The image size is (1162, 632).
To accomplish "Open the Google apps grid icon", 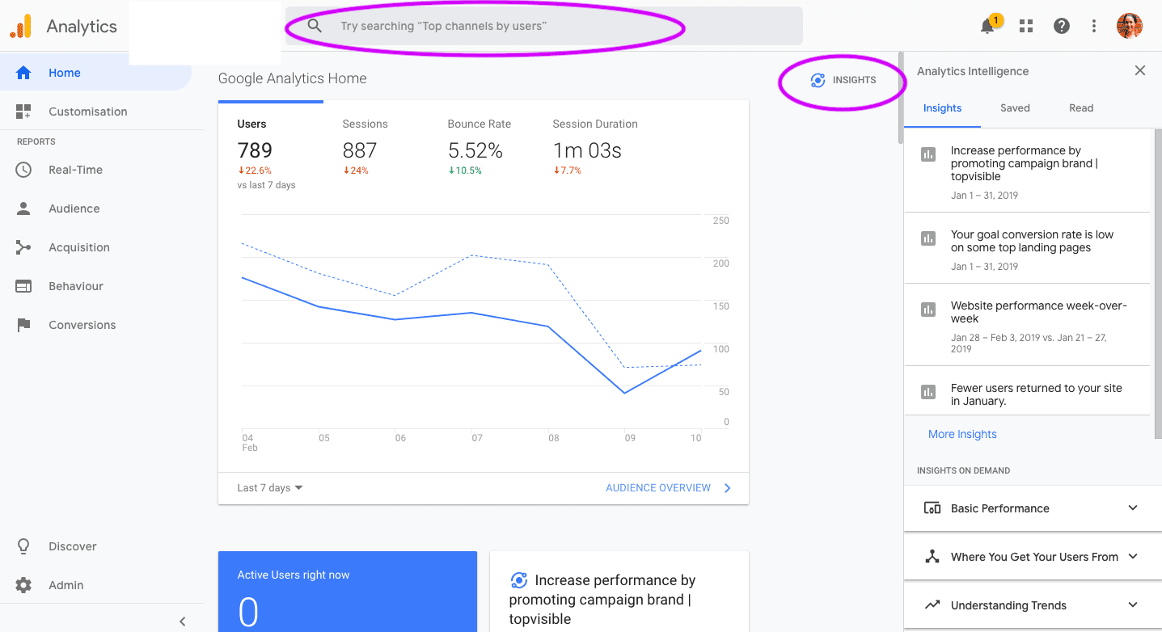I will (x=1026, y=26).
